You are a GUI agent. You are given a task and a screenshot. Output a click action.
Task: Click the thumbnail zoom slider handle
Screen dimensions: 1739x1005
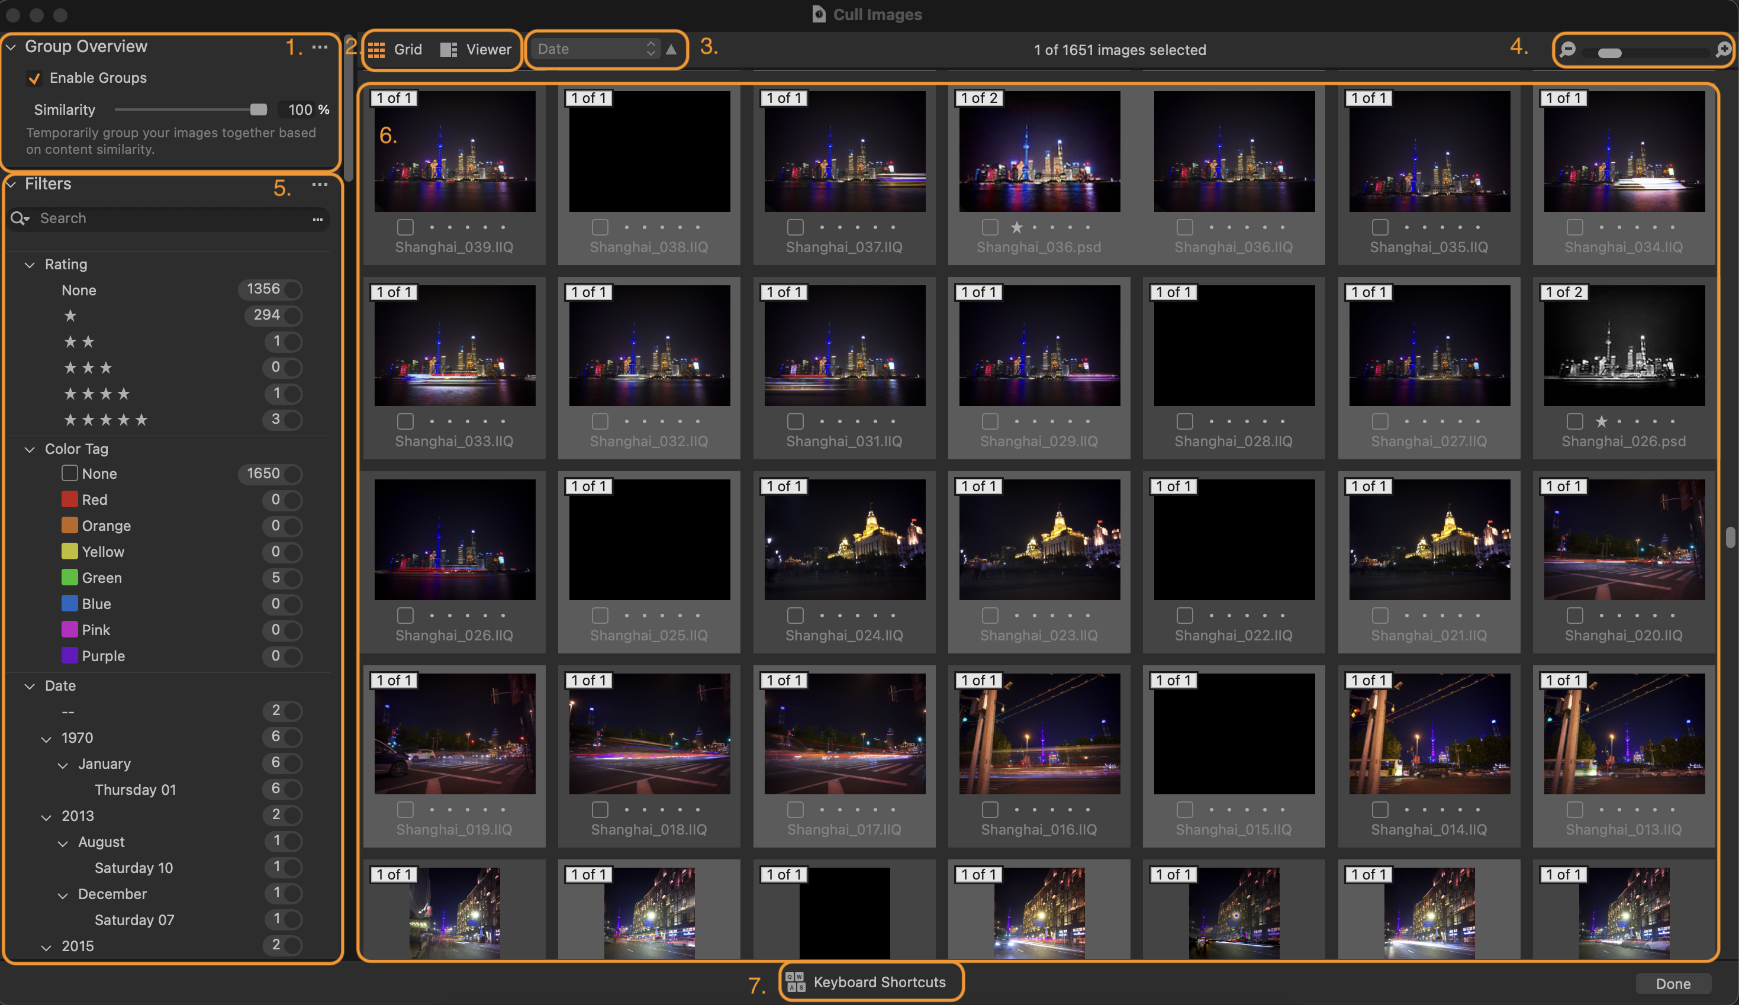coord(1609,53)
